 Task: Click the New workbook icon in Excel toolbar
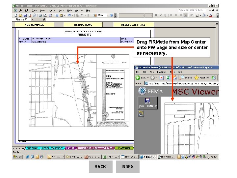coord(16,15)
